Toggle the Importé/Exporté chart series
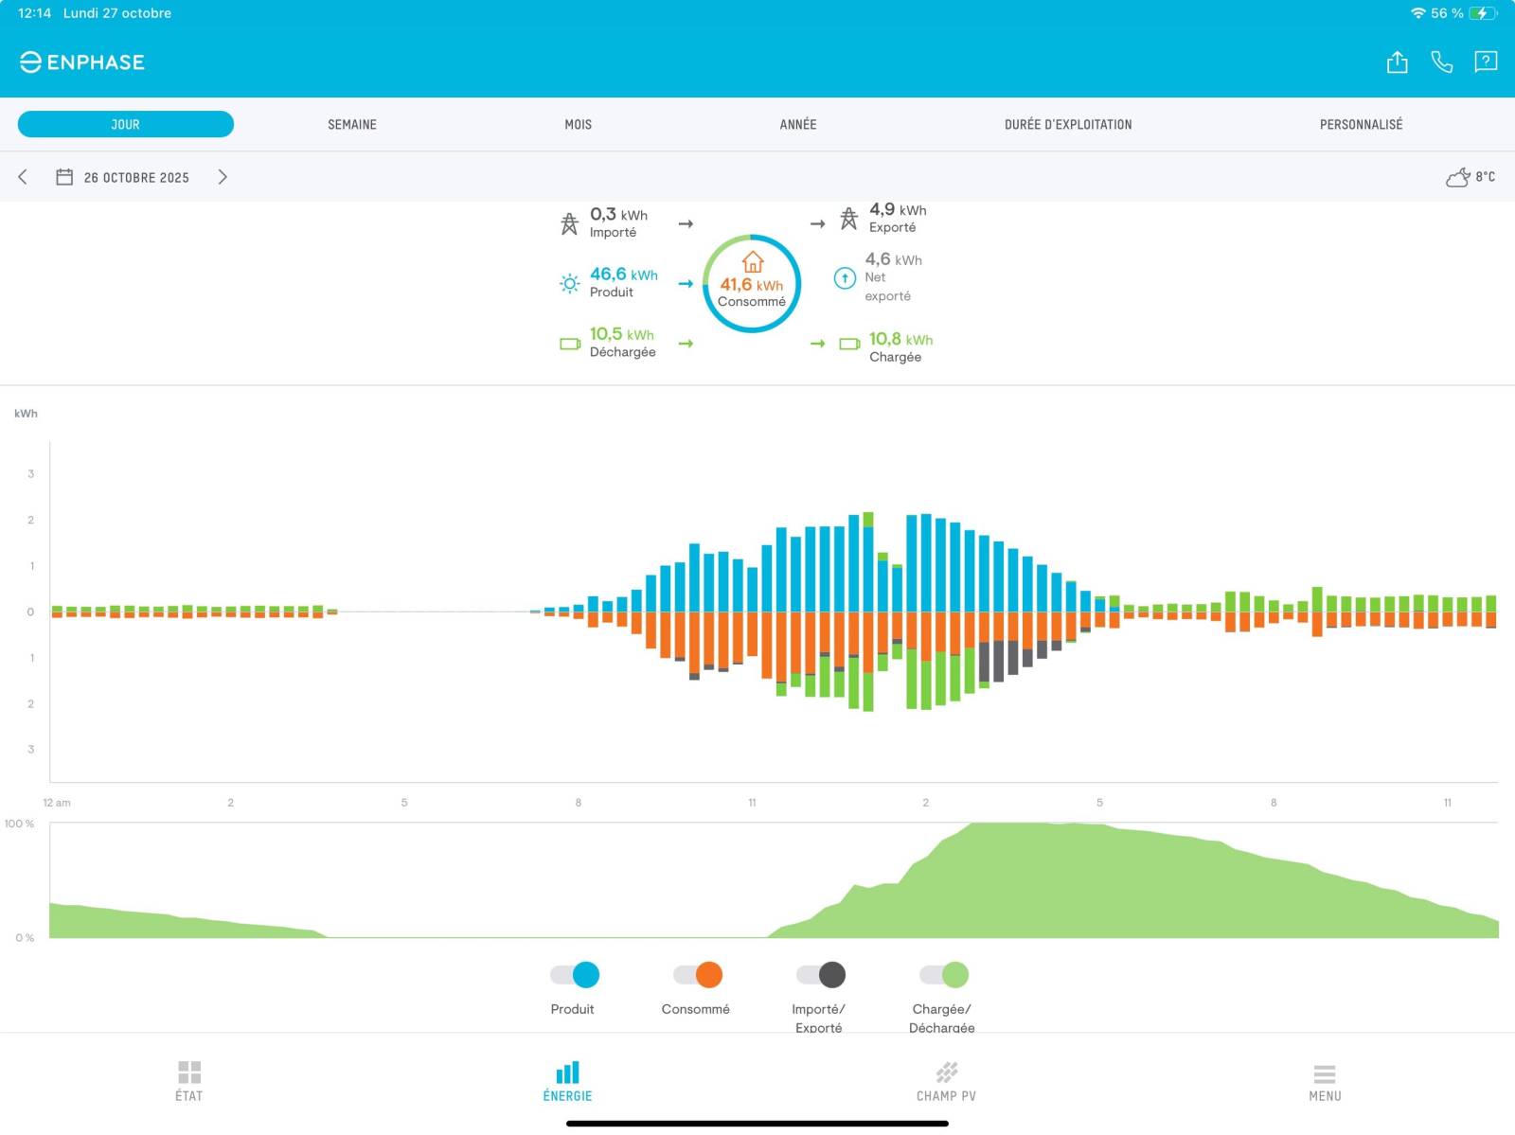 (x=821, y=974)
